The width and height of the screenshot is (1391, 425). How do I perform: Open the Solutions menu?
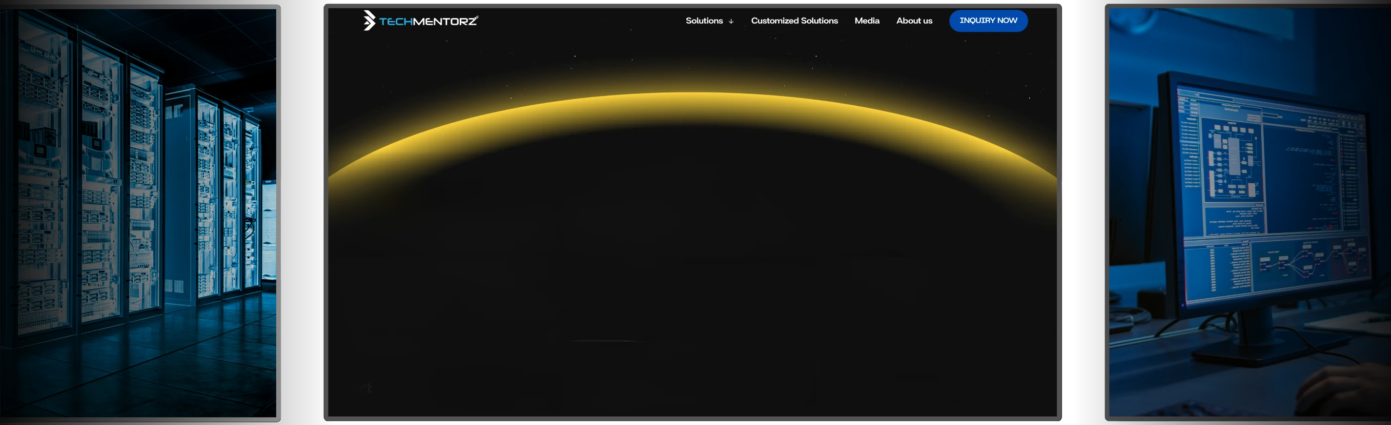(704, 20)
